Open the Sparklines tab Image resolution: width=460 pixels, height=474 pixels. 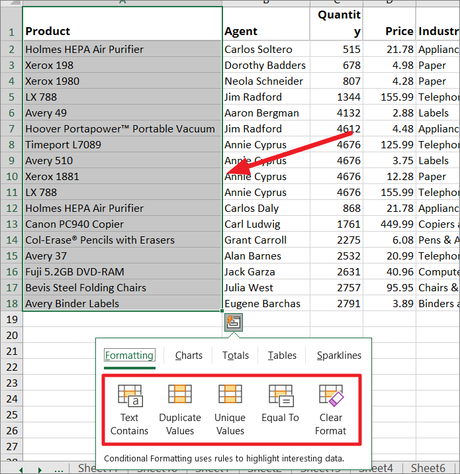coord(339,355)
